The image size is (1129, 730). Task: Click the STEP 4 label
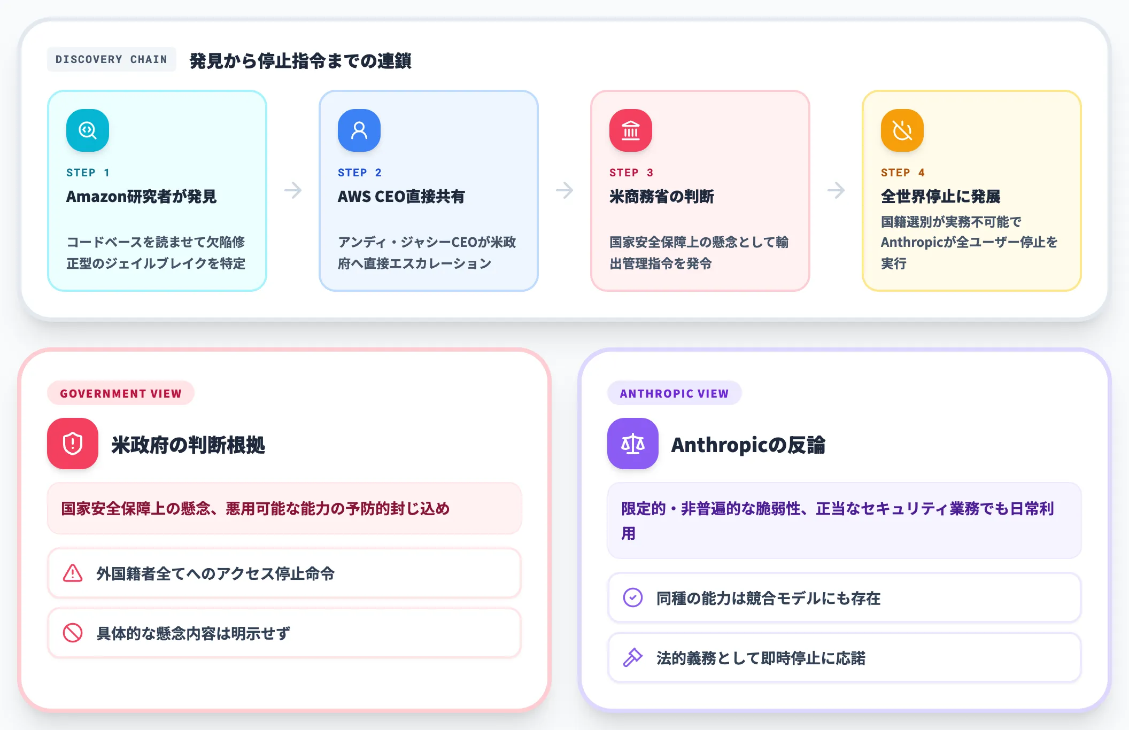[903, 173]
